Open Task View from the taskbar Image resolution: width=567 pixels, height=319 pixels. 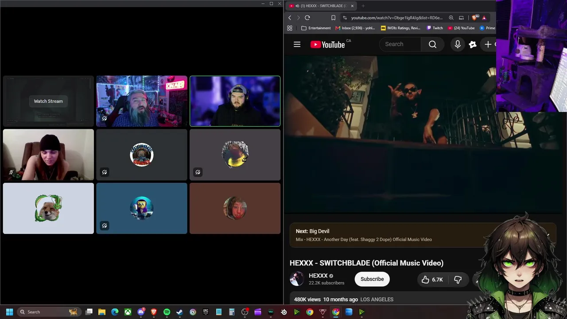[x=89, y=312]
